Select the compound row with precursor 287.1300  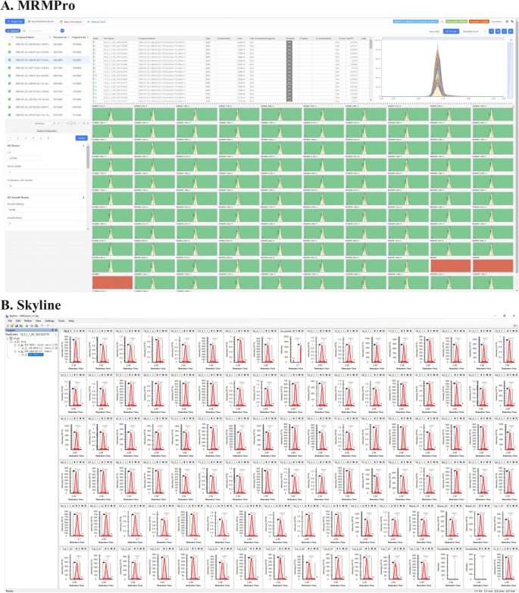47,67
